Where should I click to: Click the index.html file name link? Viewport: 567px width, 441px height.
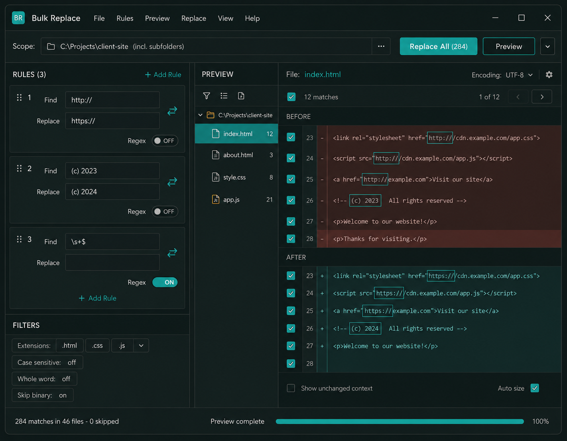coord(323,75)
